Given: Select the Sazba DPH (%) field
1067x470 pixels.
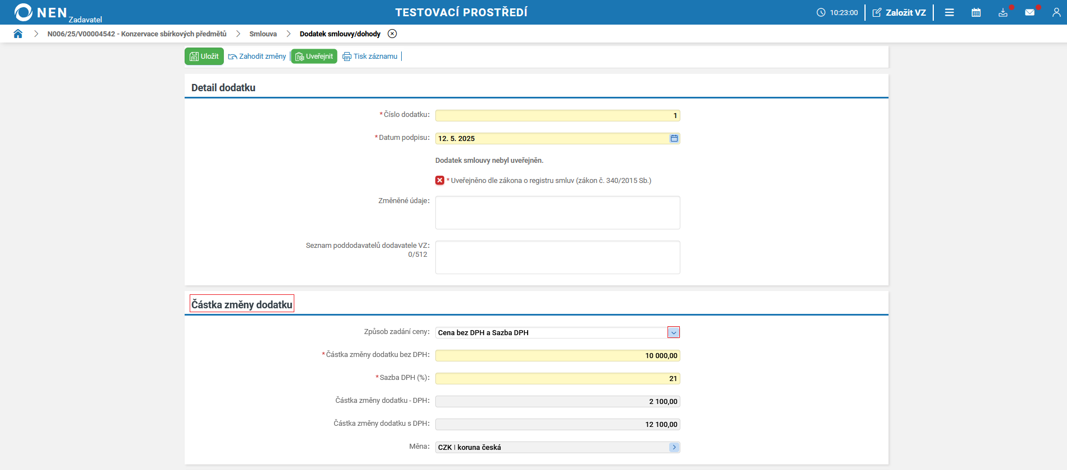Looking at the screenshot, I should pyautogui.click(x=558, y=378).
